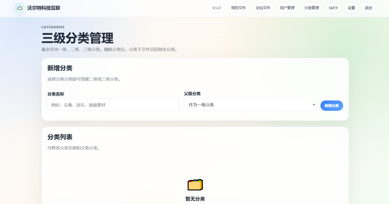
Task: Click the 新增分类 button
Action: pyautogui.click(x=331, y=106)
